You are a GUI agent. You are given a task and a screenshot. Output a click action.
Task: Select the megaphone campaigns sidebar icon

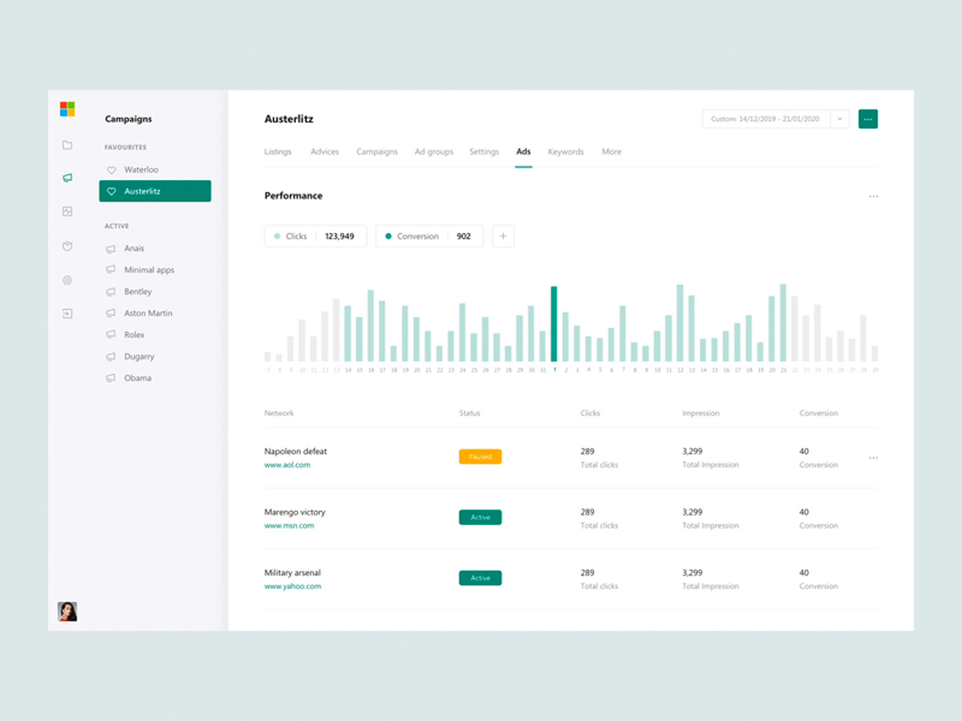(67, 178)
